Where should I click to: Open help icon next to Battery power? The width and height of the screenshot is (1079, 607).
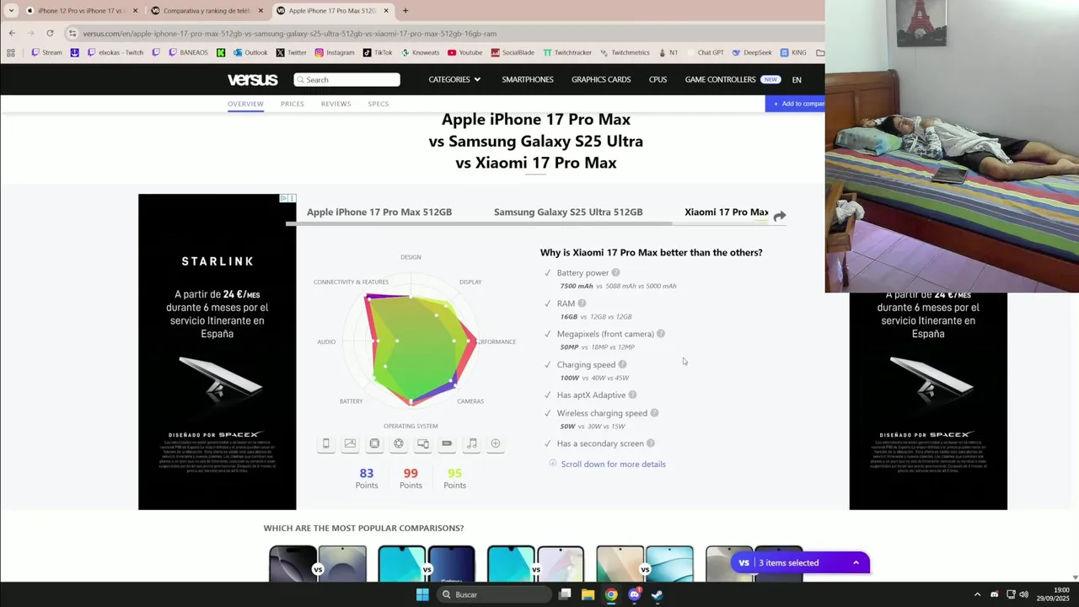pyautogui.click(x=615, y=272)
